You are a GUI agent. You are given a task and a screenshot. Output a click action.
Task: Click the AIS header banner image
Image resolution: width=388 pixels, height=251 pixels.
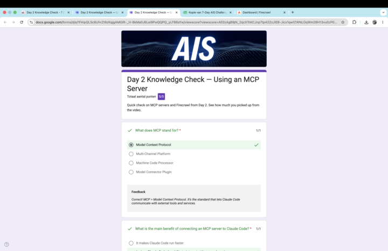point(194,48)
